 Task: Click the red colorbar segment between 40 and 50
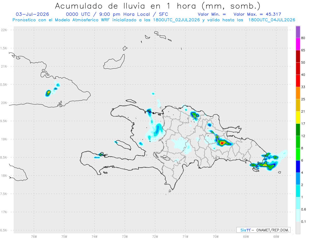(298, 69)
